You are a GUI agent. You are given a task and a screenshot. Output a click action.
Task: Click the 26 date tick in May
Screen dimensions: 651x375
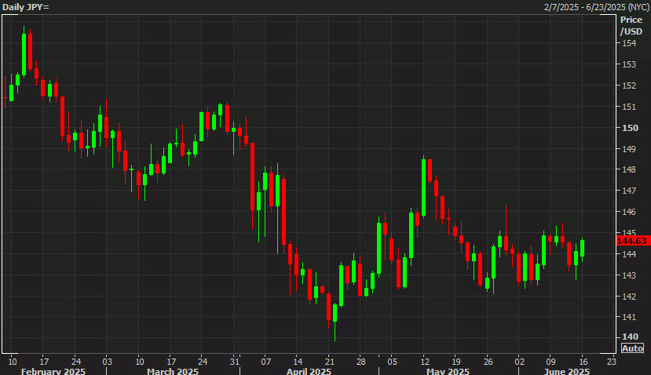coord(488,362)
